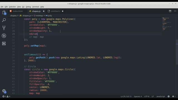
Task: Open the More Actions ellipsis menu
Action: [175, 11]
